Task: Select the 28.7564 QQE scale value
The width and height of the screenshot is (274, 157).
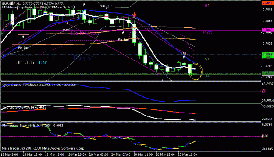Action: [x=267, y=101]
